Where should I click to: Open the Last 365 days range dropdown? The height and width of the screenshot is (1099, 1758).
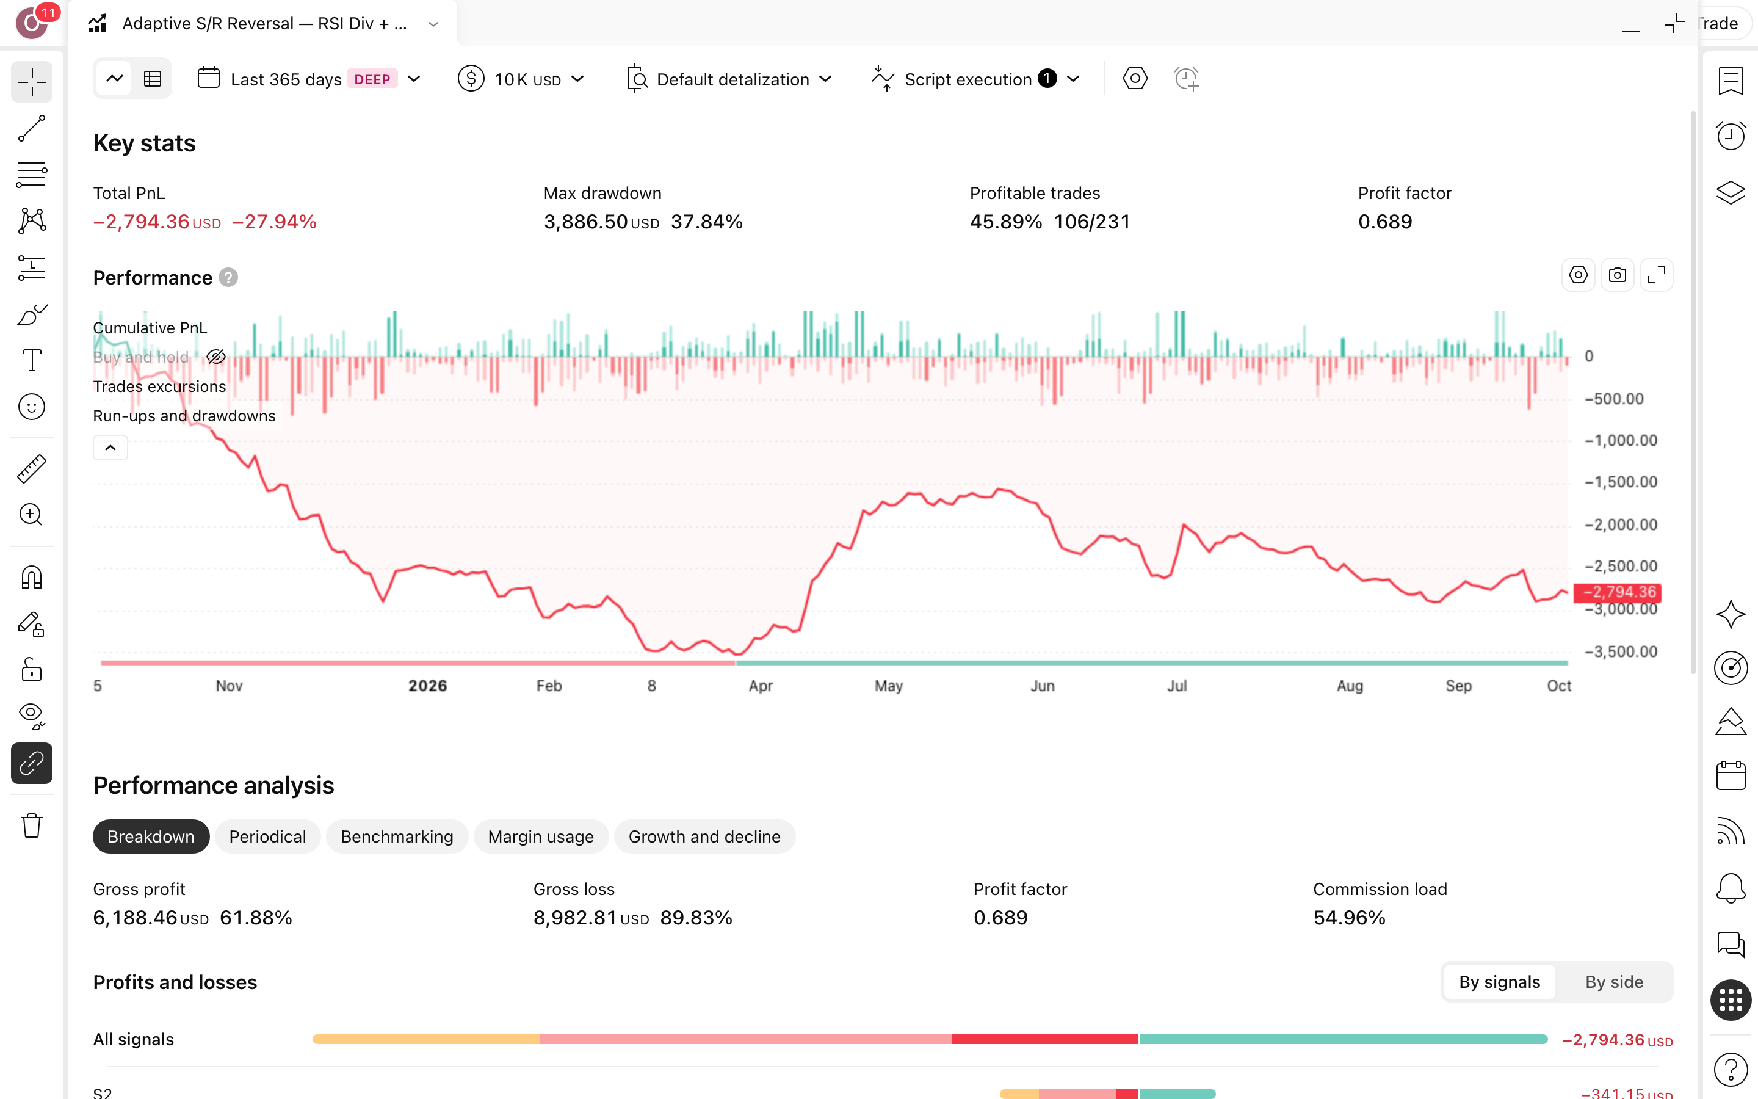[x=309, y=79]
